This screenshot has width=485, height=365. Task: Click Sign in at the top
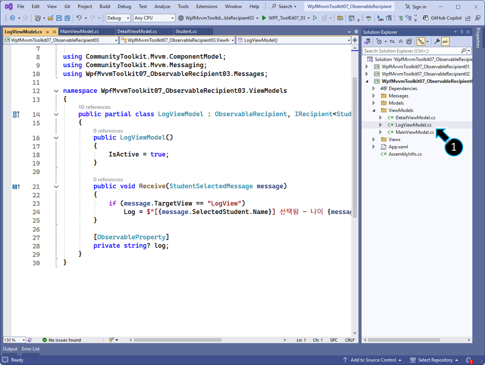point(416,6)
